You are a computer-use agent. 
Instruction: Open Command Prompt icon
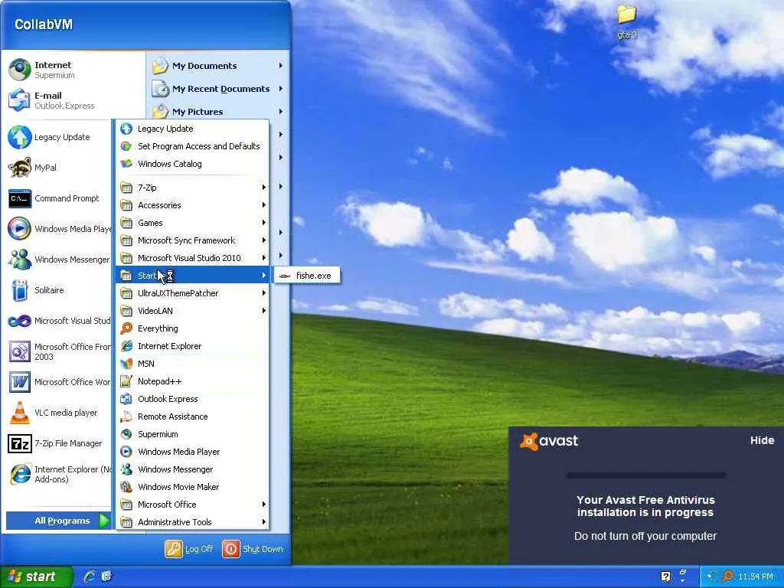point(20,198)
